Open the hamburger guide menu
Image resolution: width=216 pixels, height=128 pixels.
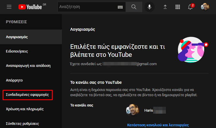pos(9,7)
